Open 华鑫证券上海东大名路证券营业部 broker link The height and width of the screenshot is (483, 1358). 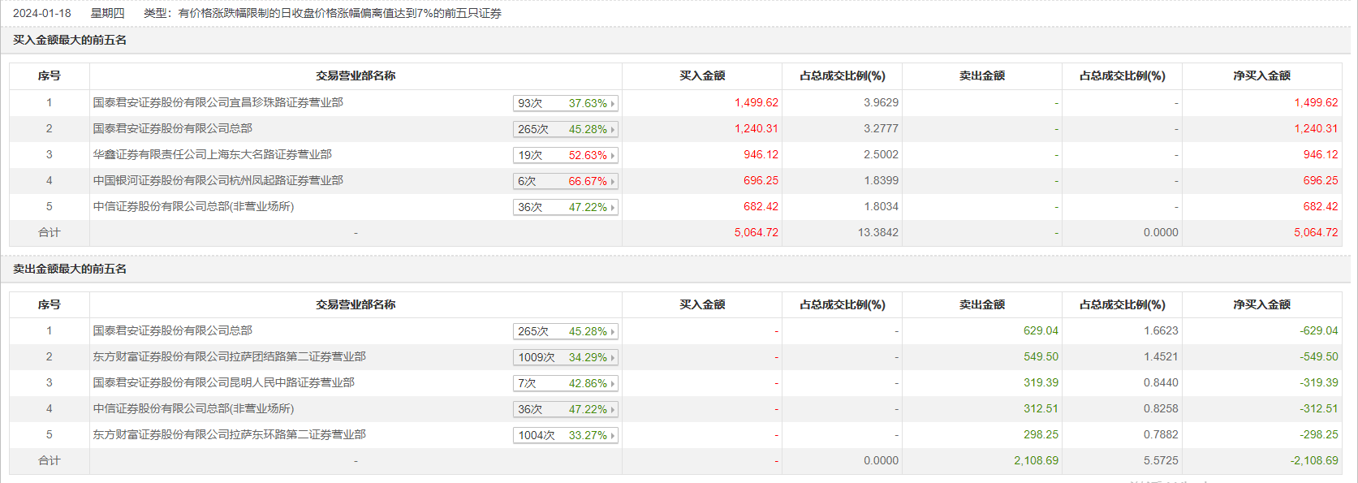(212, 155)
